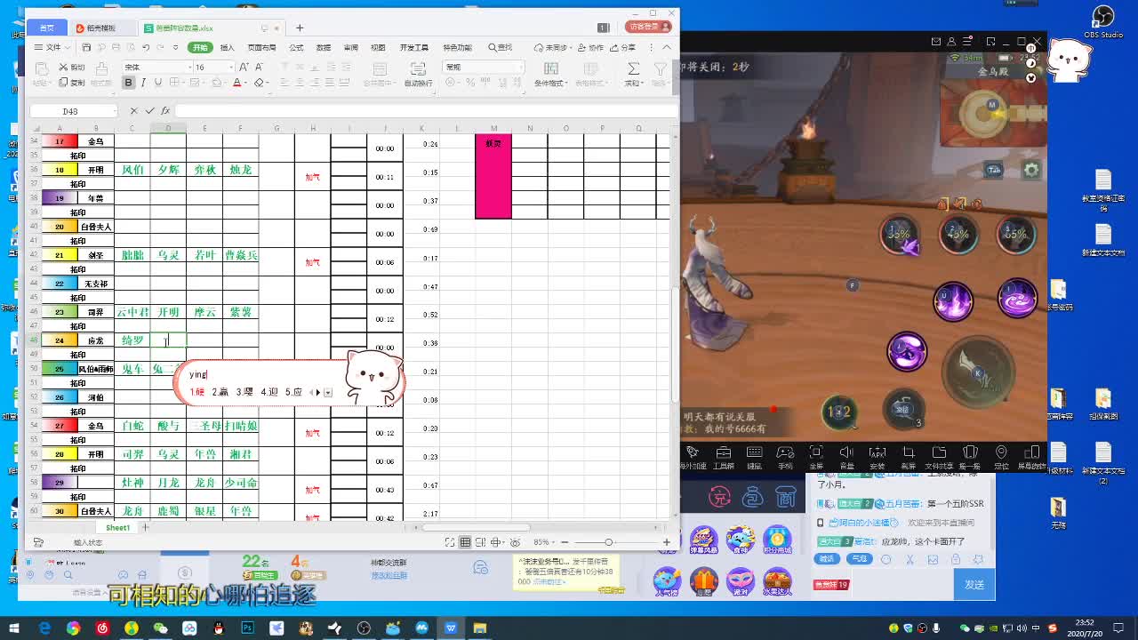This screenshot has height=640, width=1138.
Task: Click the IME candidate list expand arrow
Action: pyautogui.click(x=328, y=392)
